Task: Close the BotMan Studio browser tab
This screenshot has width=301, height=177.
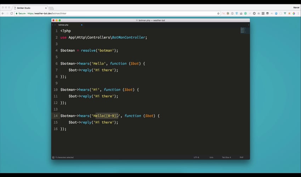Action: (x=46, y=8)
